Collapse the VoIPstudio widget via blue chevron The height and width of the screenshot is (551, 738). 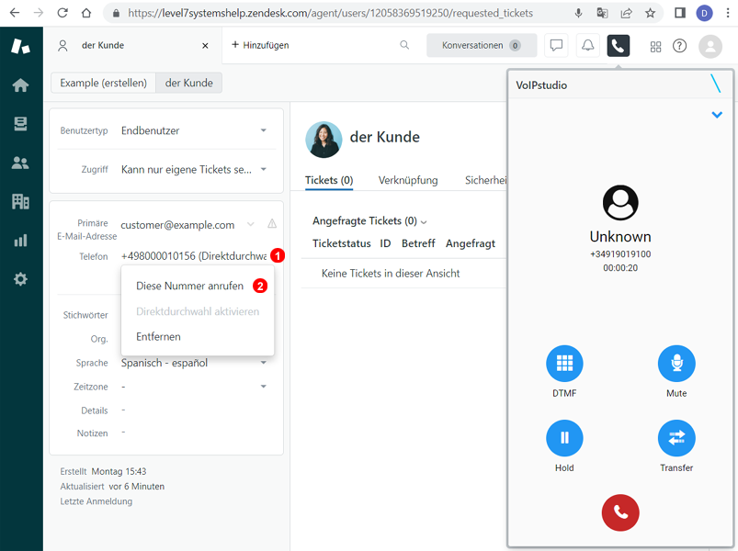click(x=716, y=115)
